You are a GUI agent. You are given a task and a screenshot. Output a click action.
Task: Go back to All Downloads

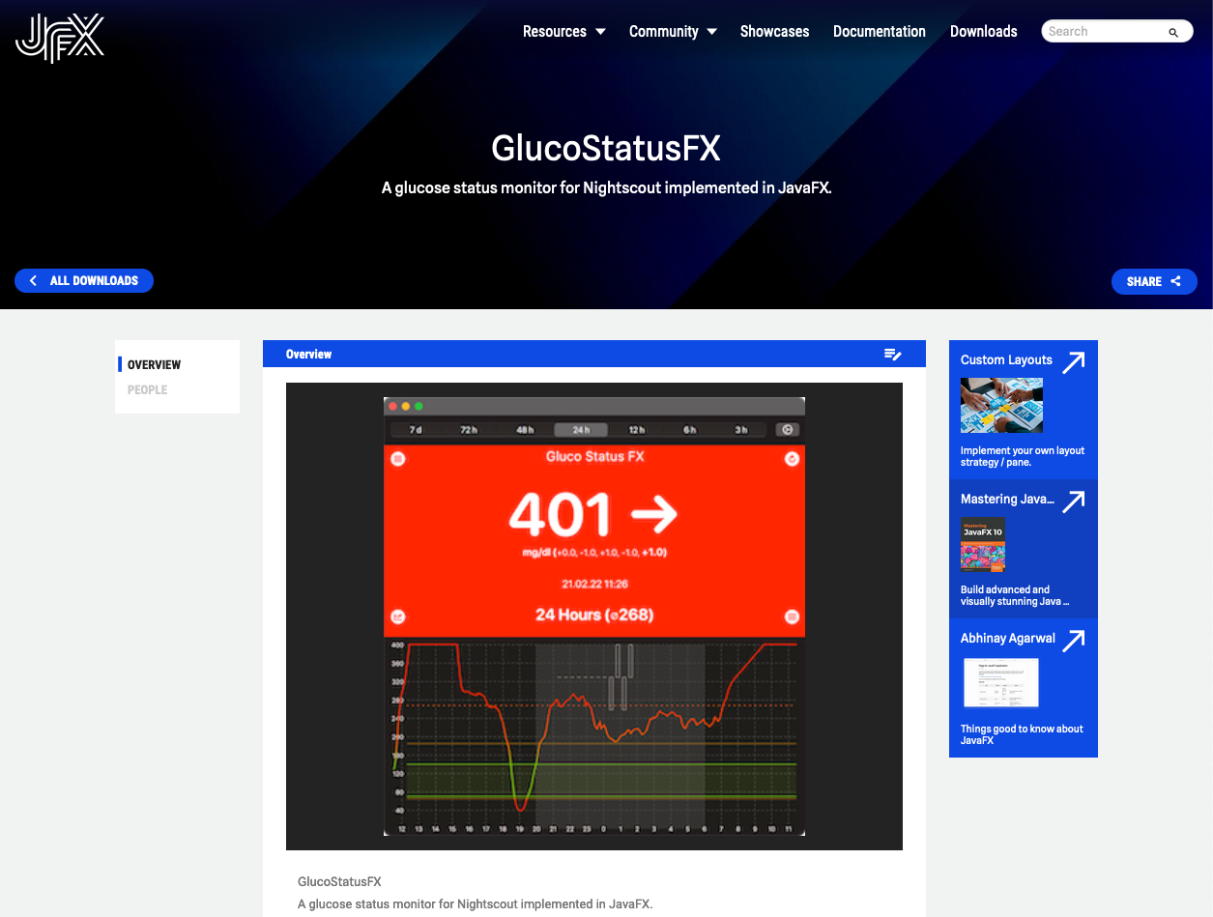[84, 280]
